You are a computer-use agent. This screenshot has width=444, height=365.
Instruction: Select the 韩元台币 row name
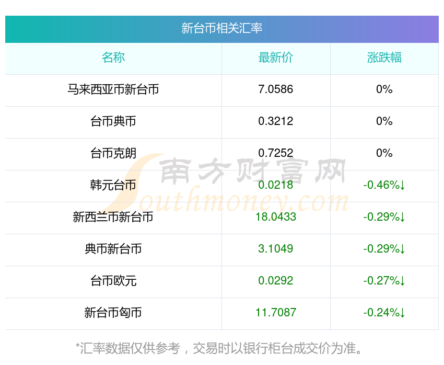pyautogui.click(x=113, y=185)
